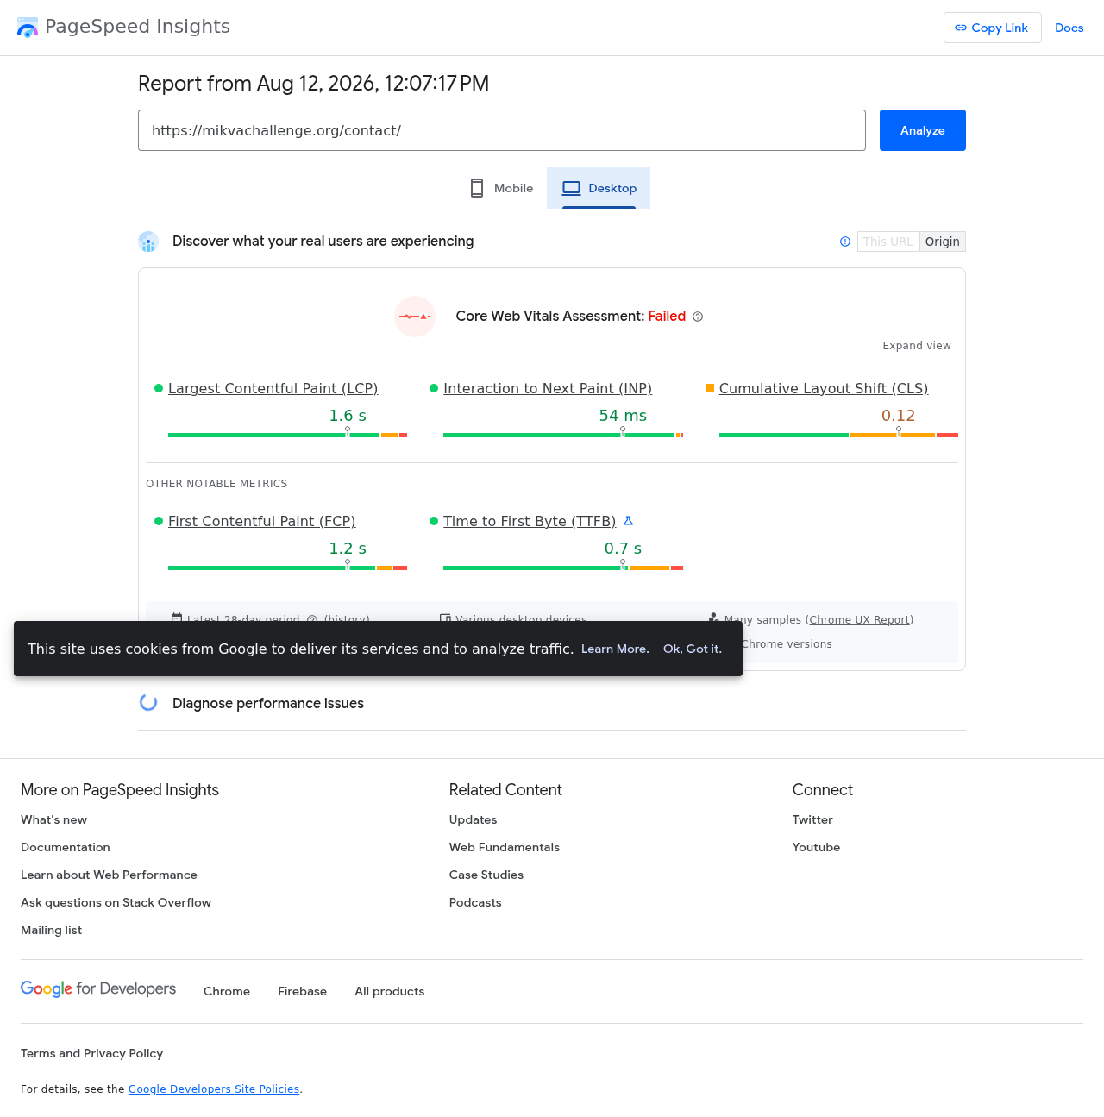Click the INP distribution bar
The width and height of the screenshot is (1104, 1117).
563,436
